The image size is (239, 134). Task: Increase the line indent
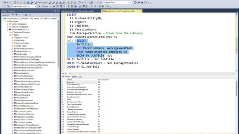pyautogui.click(x=103, y=6)
